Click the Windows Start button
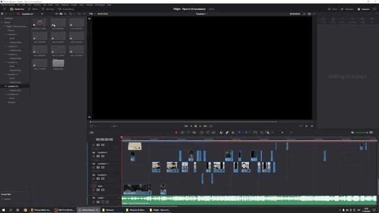This screenshot has height=213, width=379. (x=4, y=210)
